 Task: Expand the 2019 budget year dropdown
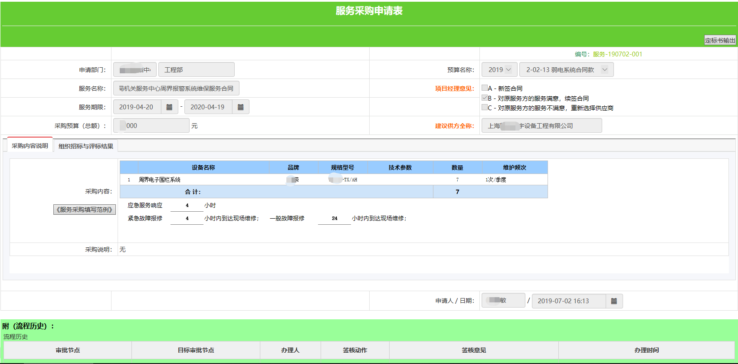click(x=499, y=70)
